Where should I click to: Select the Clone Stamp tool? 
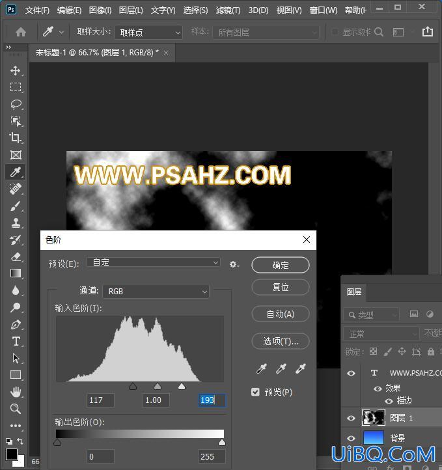pyautogui.click(x=15, y=223)
